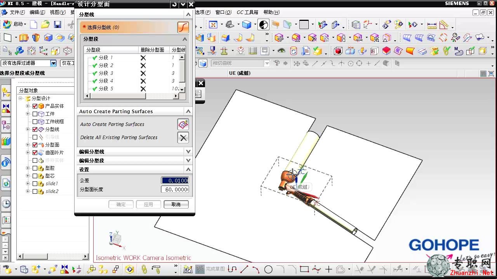Screen dimensions: 497x279
Task: Open the 编辑(E) menu
Action: (x=37, y=12)
